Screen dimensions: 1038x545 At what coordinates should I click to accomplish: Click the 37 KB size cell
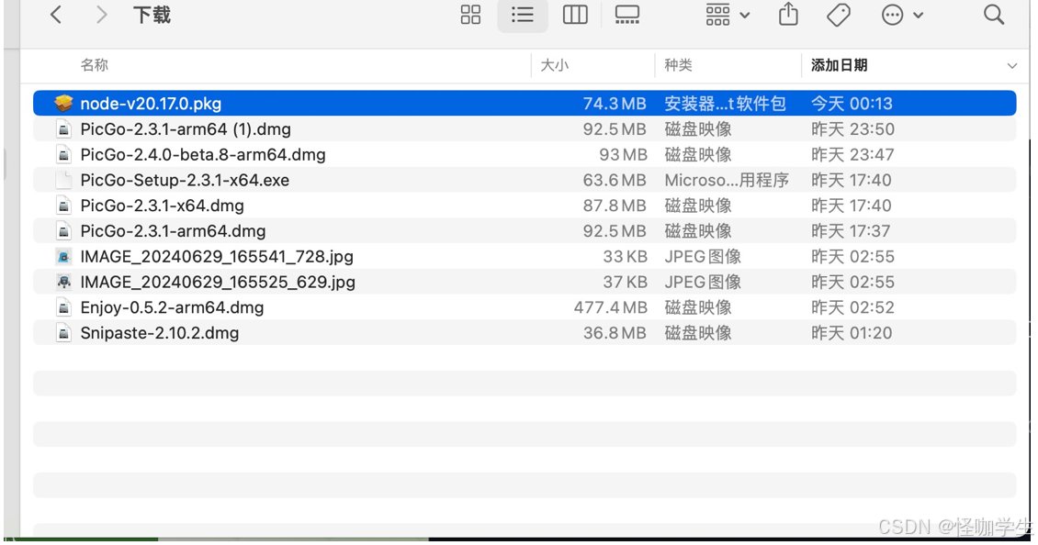[x=625, y=282]
